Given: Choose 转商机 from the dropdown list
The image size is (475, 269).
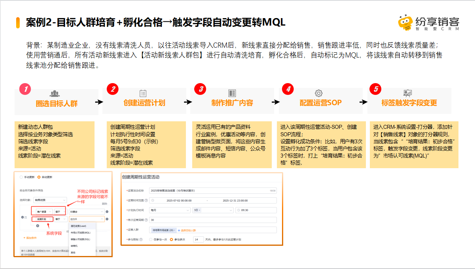Looking at the screenshot, I should tap(82, 246).
